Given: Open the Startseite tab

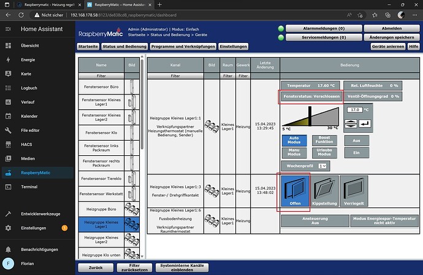Looking at the screenshot, I should click(88, 47).
